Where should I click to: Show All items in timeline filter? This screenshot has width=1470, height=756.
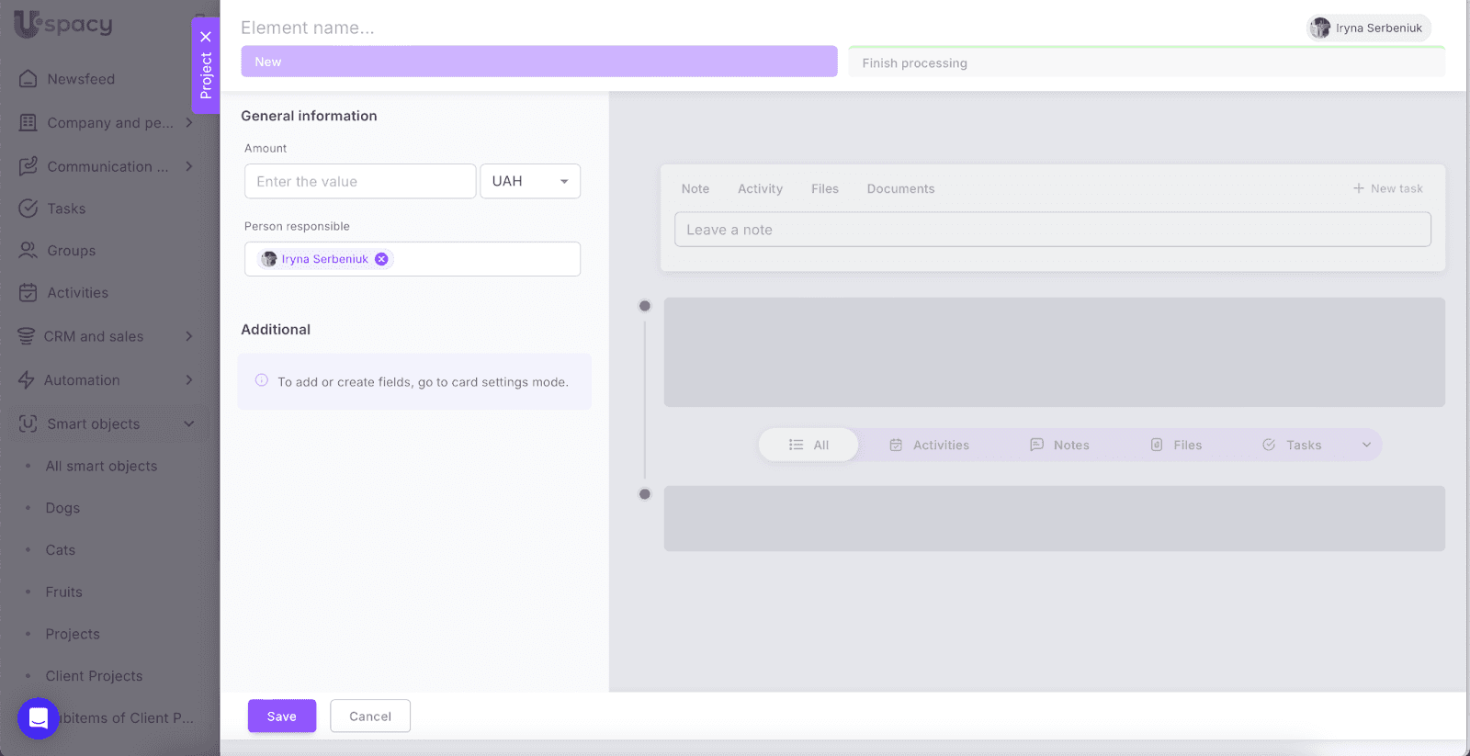808,446
